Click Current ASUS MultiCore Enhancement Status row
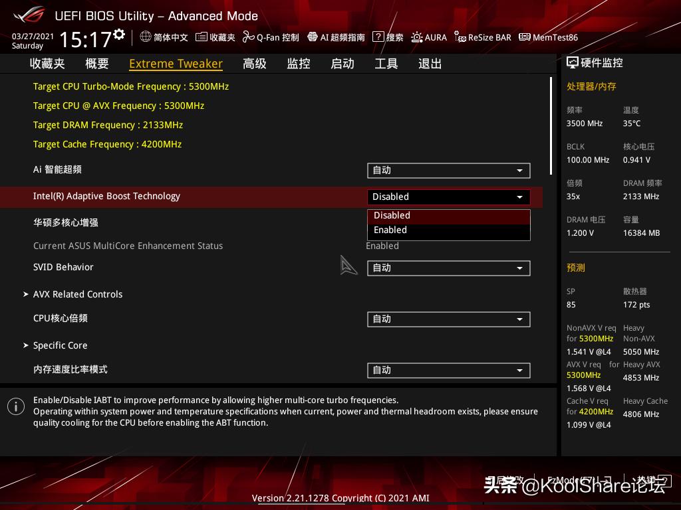 click(216, 246)
